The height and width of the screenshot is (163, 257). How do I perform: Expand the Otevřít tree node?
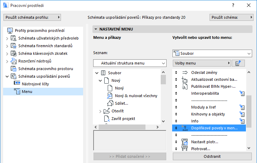pyautogui.click(x=100, y=111)
